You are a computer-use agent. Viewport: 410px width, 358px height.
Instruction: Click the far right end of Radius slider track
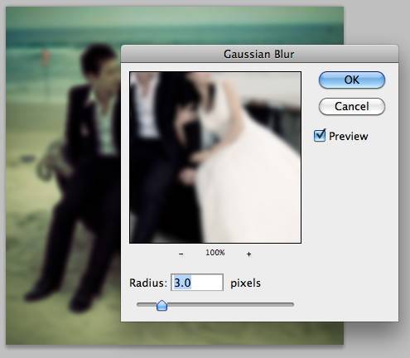(x=292, y=304)
